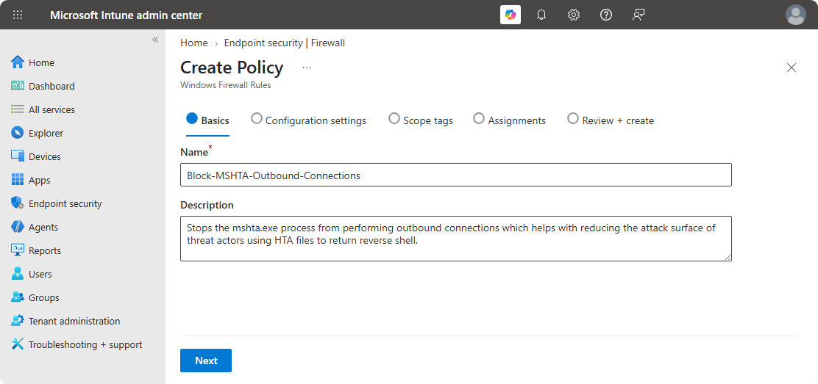
Task: Select the Review + create step circle
Action: point(573,118)
